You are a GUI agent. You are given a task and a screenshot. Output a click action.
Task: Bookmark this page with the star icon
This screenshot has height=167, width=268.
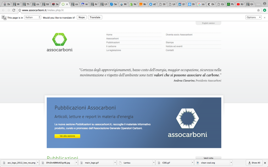click(x=258, y=10)
